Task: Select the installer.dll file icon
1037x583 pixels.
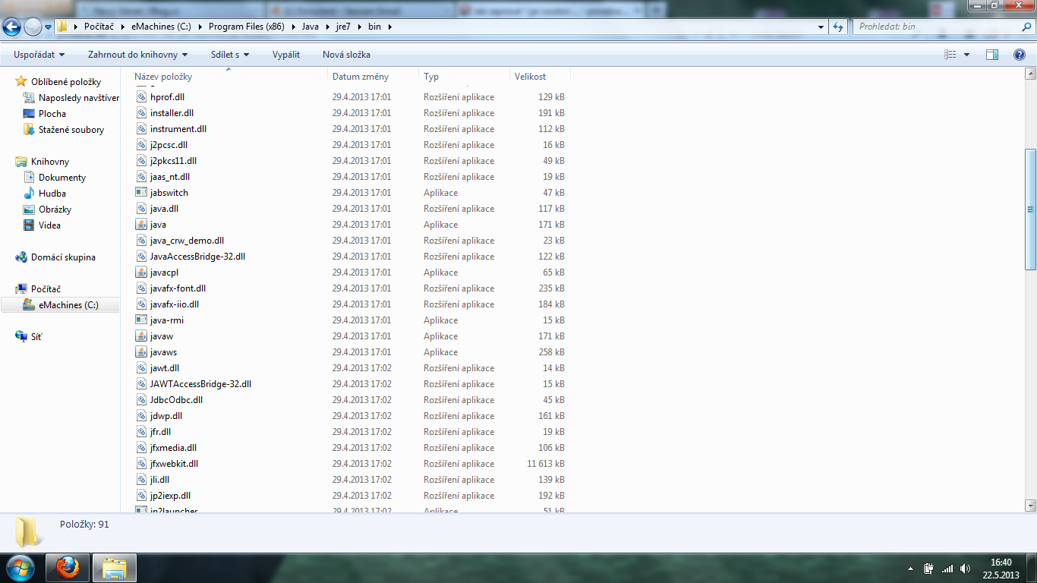Action: [141, 113]
